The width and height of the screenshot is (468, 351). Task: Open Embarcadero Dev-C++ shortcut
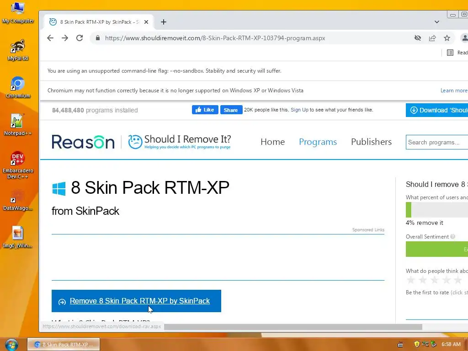(x=18, y=165)
